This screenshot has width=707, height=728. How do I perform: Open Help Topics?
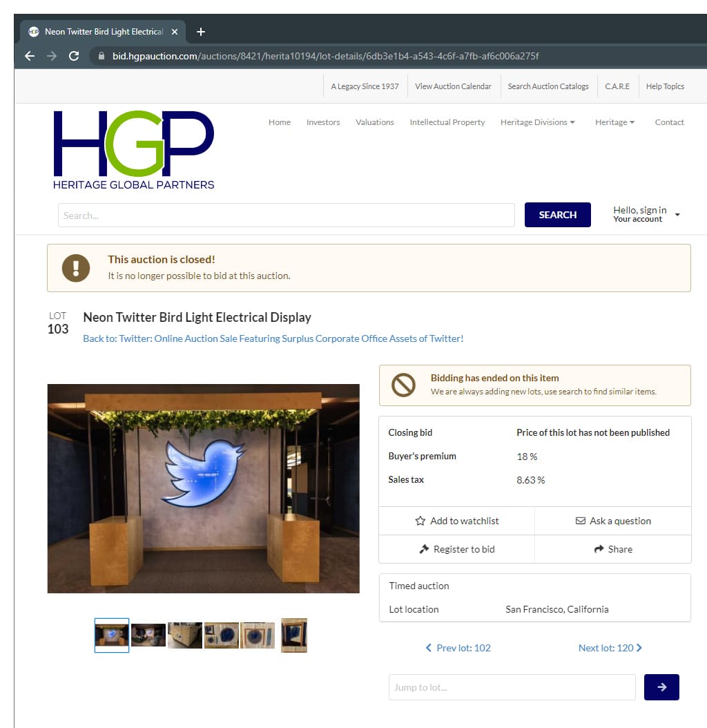(665, 86)
